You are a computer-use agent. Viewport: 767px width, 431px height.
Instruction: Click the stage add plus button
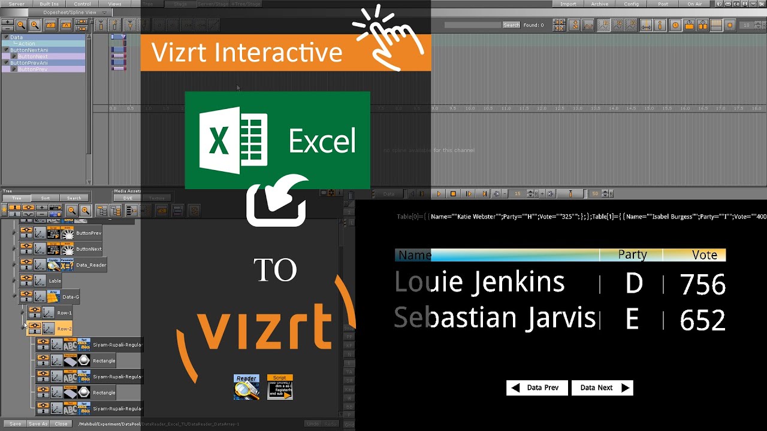tap(7, 22)
